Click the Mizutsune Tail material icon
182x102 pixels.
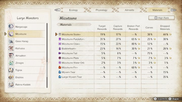click(x=60, y=53)
